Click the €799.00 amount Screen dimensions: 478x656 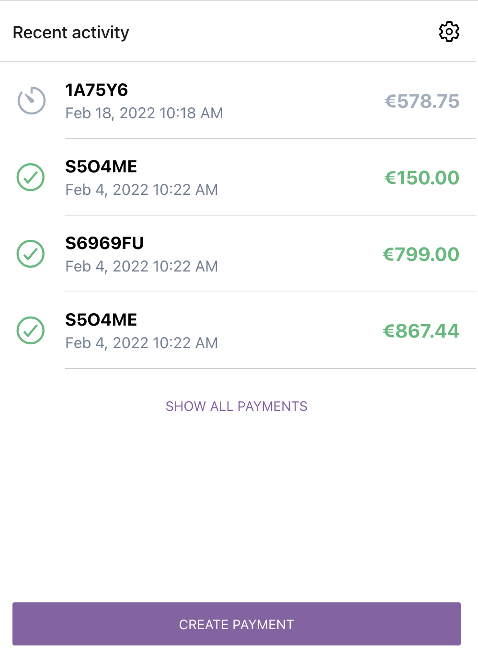(421, 254)
